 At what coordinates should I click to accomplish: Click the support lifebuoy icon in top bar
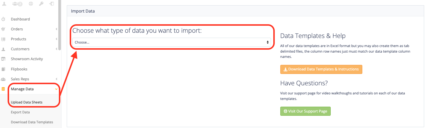[31, 4]
